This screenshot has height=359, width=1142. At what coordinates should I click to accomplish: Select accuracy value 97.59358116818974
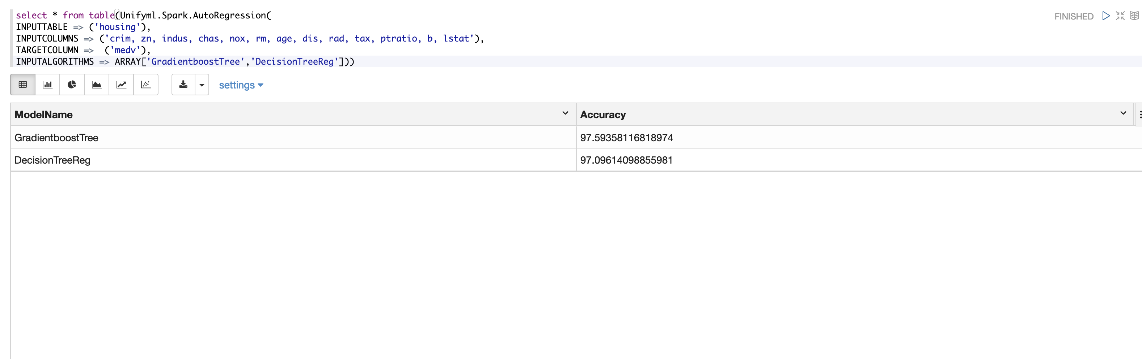coord(626,138)
